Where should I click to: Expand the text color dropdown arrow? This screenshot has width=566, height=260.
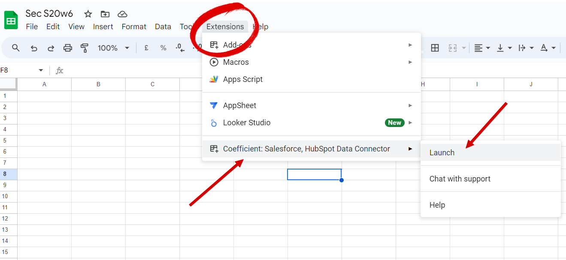click(x=554, y=48)
